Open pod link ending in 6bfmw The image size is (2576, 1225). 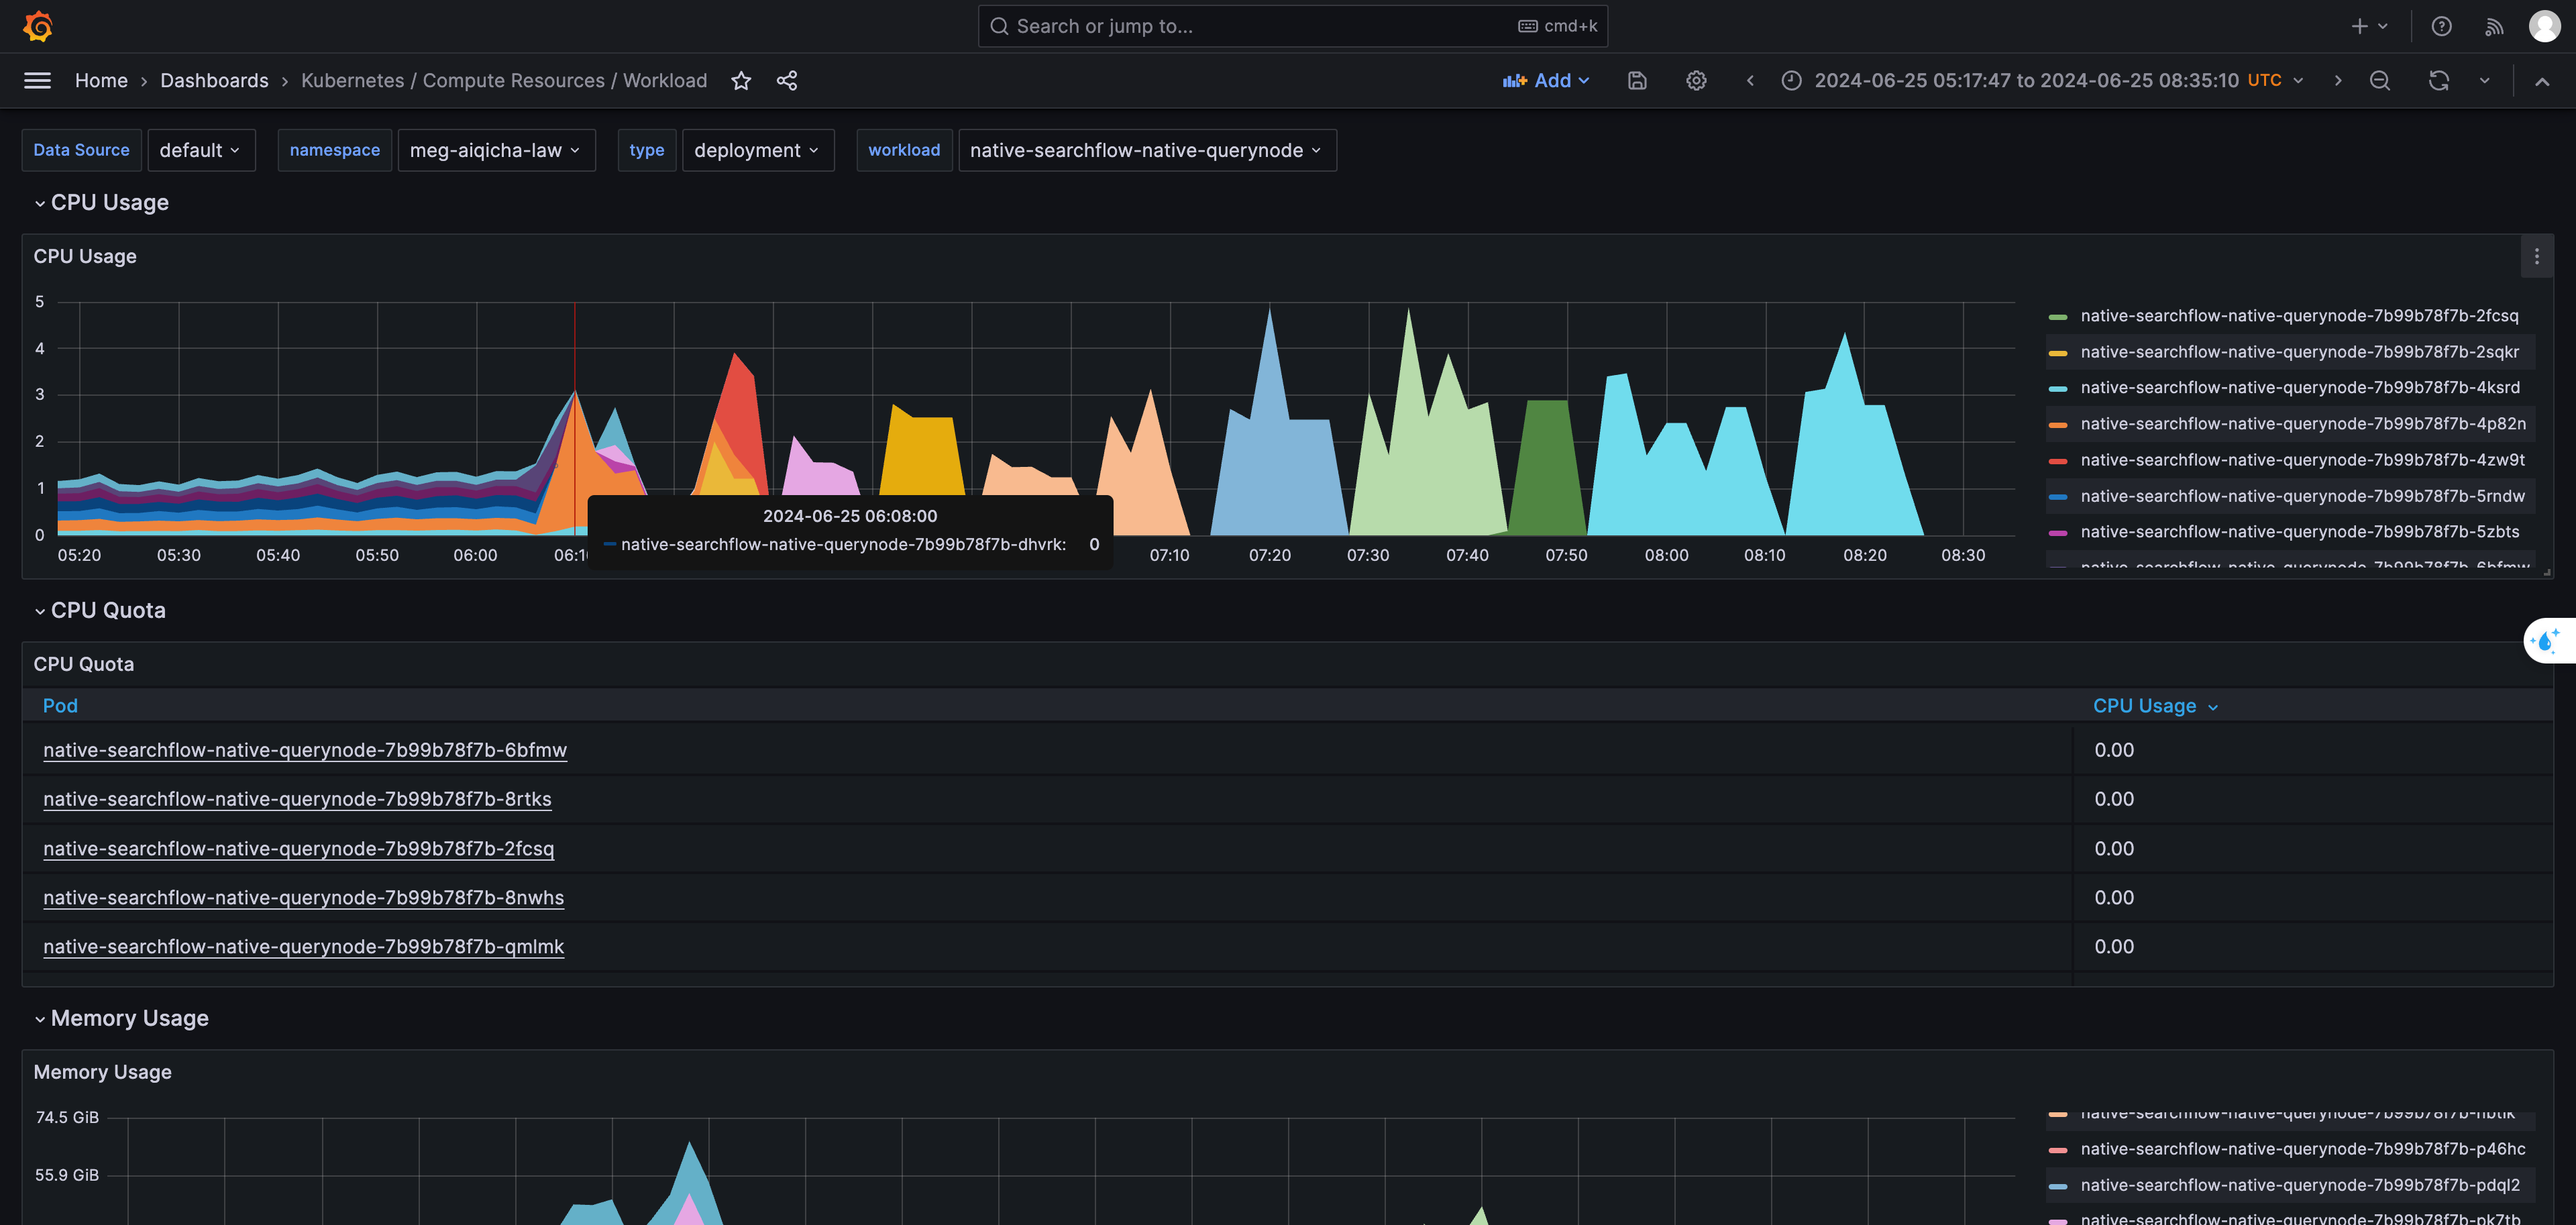coord(305,750)
